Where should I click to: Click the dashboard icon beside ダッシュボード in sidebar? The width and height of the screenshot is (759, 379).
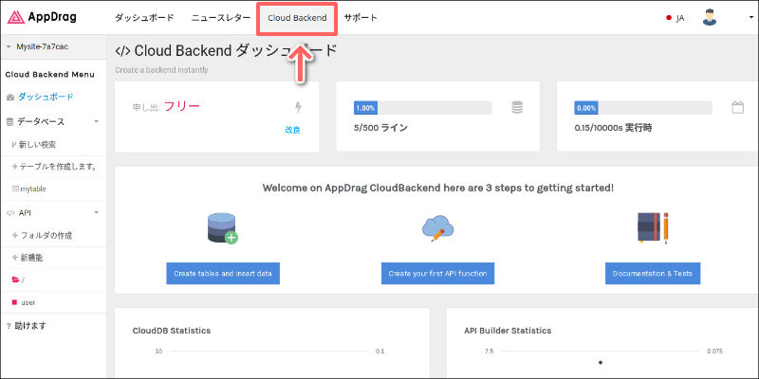(10, 98)
